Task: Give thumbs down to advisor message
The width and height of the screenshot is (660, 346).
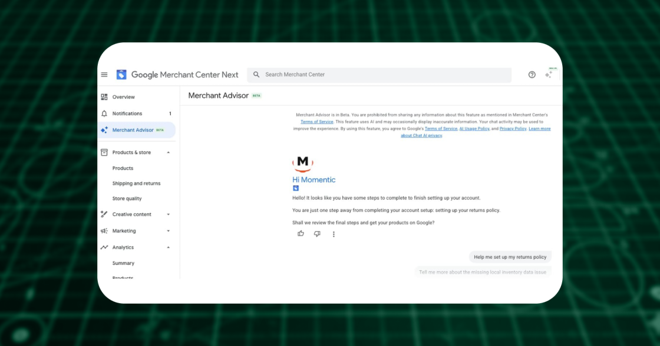Action: [x=317, y=234]
